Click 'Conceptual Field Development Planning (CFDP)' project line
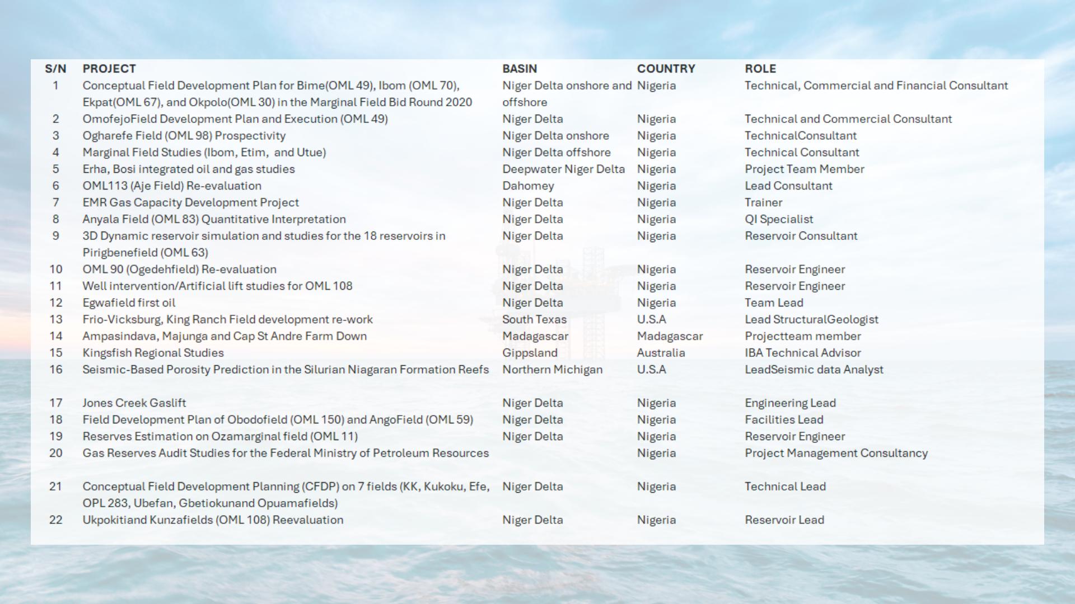This screenshot has width=1075, height=604. click(286, 487)
